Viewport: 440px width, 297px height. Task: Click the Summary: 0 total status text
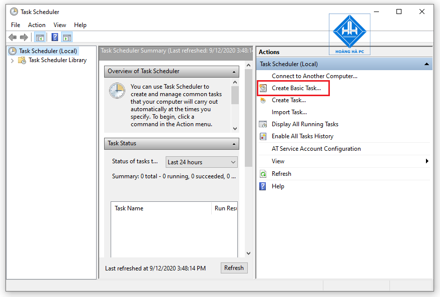174,176
